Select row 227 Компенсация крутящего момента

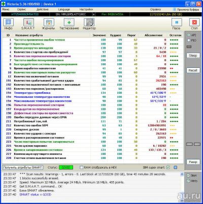[x=93, y=154]
